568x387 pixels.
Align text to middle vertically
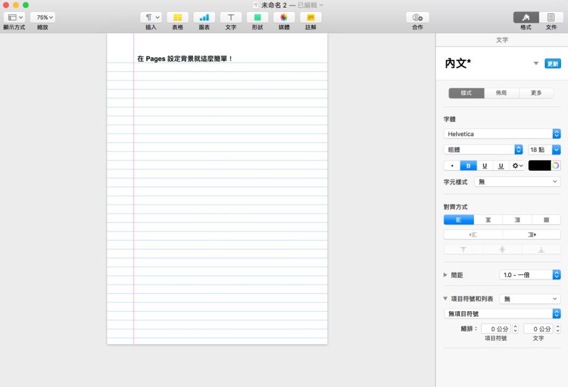502,250
